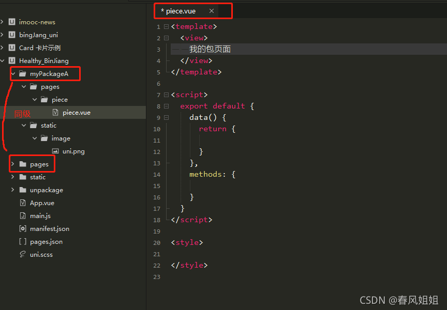Click the main.js file icon

(x=22, y=216)
